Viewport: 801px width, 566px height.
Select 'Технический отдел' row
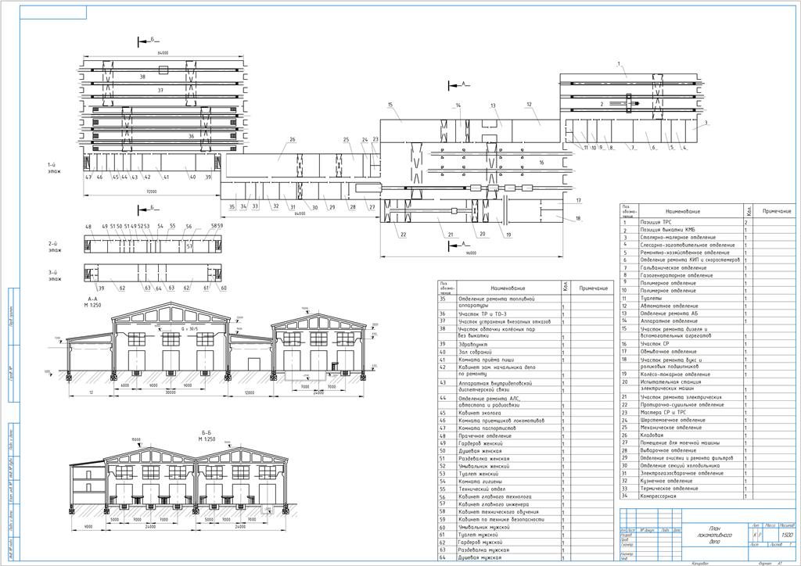tap(526, 489)
